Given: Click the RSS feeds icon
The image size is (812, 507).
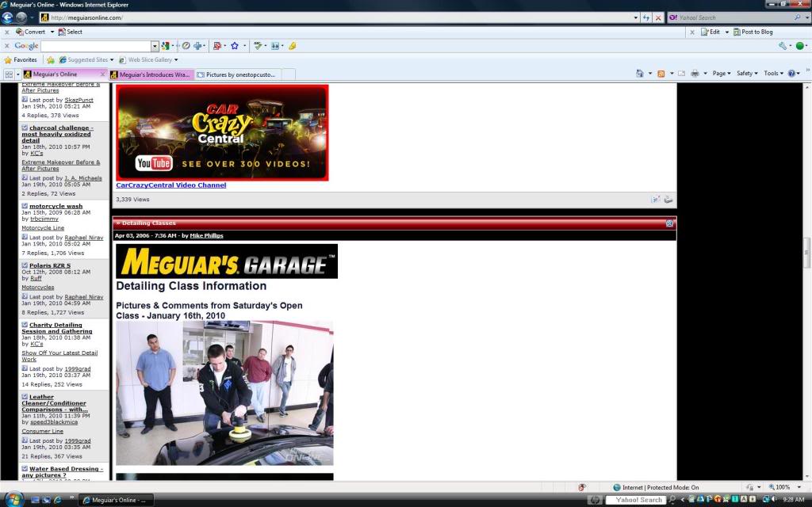Looking at the screenshot, I should 661,74.
